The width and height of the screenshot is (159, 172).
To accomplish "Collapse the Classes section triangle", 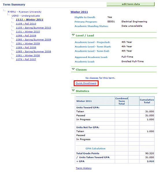I will click(73, 69).
